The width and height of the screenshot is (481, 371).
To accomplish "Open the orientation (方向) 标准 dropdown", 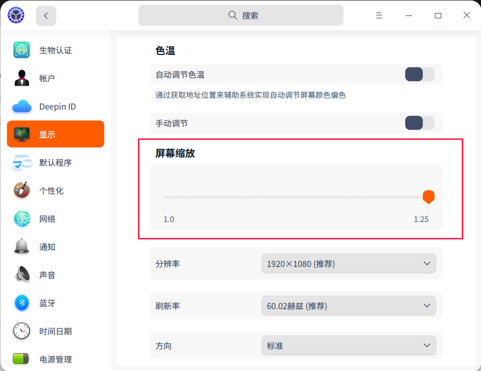I will (x=349, y=346).
